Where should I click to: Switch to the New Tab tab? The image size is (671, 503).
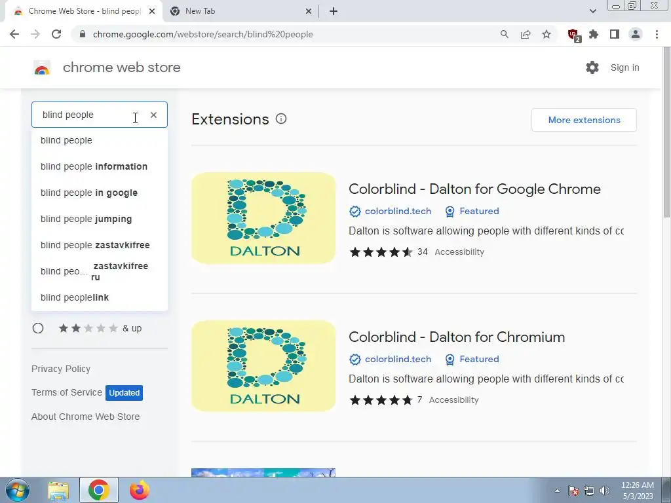(240, 11)
